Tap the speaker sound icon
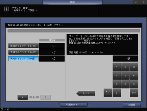 pos(136,2)
